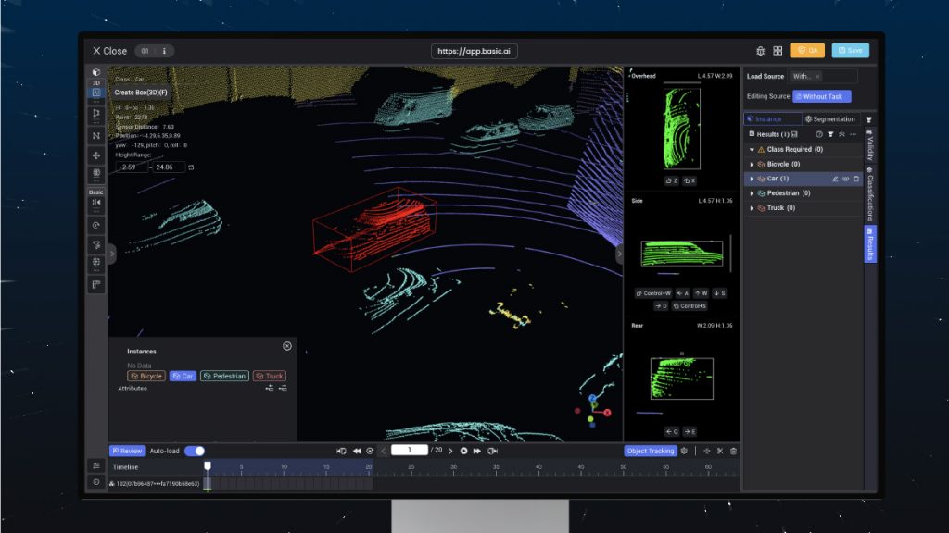Click the timeline playhead marker at frame 1

coord(208,466)
